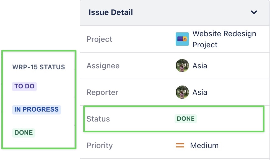
Task: Click the Issue Detail header
Action: coord(111,12)
